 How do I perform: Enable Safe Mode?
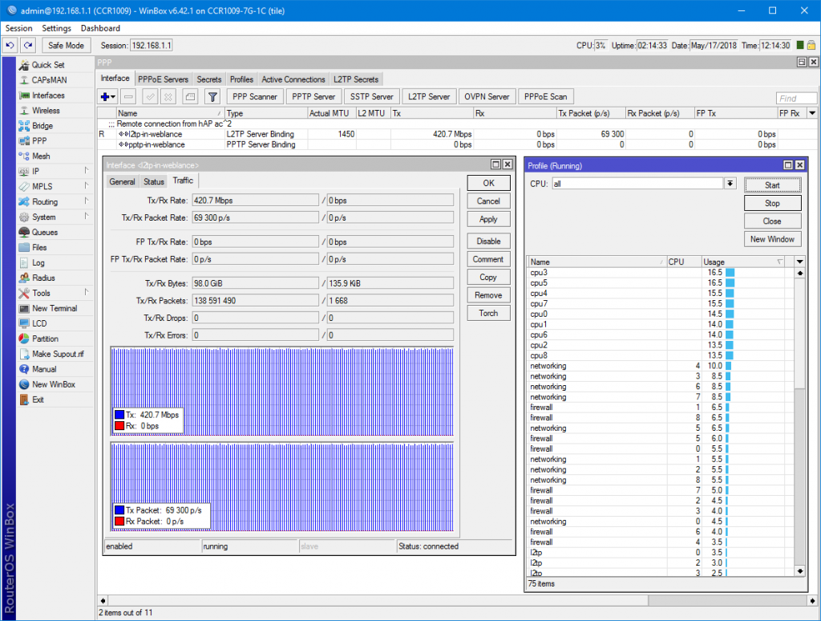point(66,45)
